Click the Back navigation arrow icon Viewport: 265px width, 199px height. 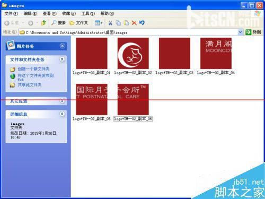click(7, 23)
